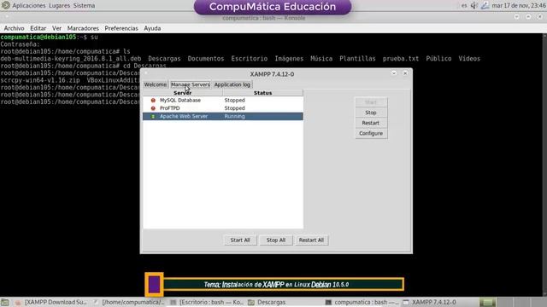Click the greyed-out Start button

[371, 102]
